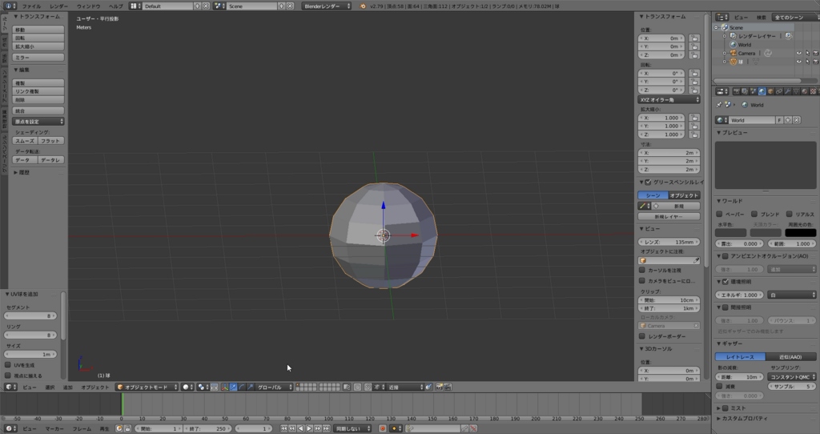Open the modifiers wrench icon
The width and height of the screenshot is (820, 434).
788,91
